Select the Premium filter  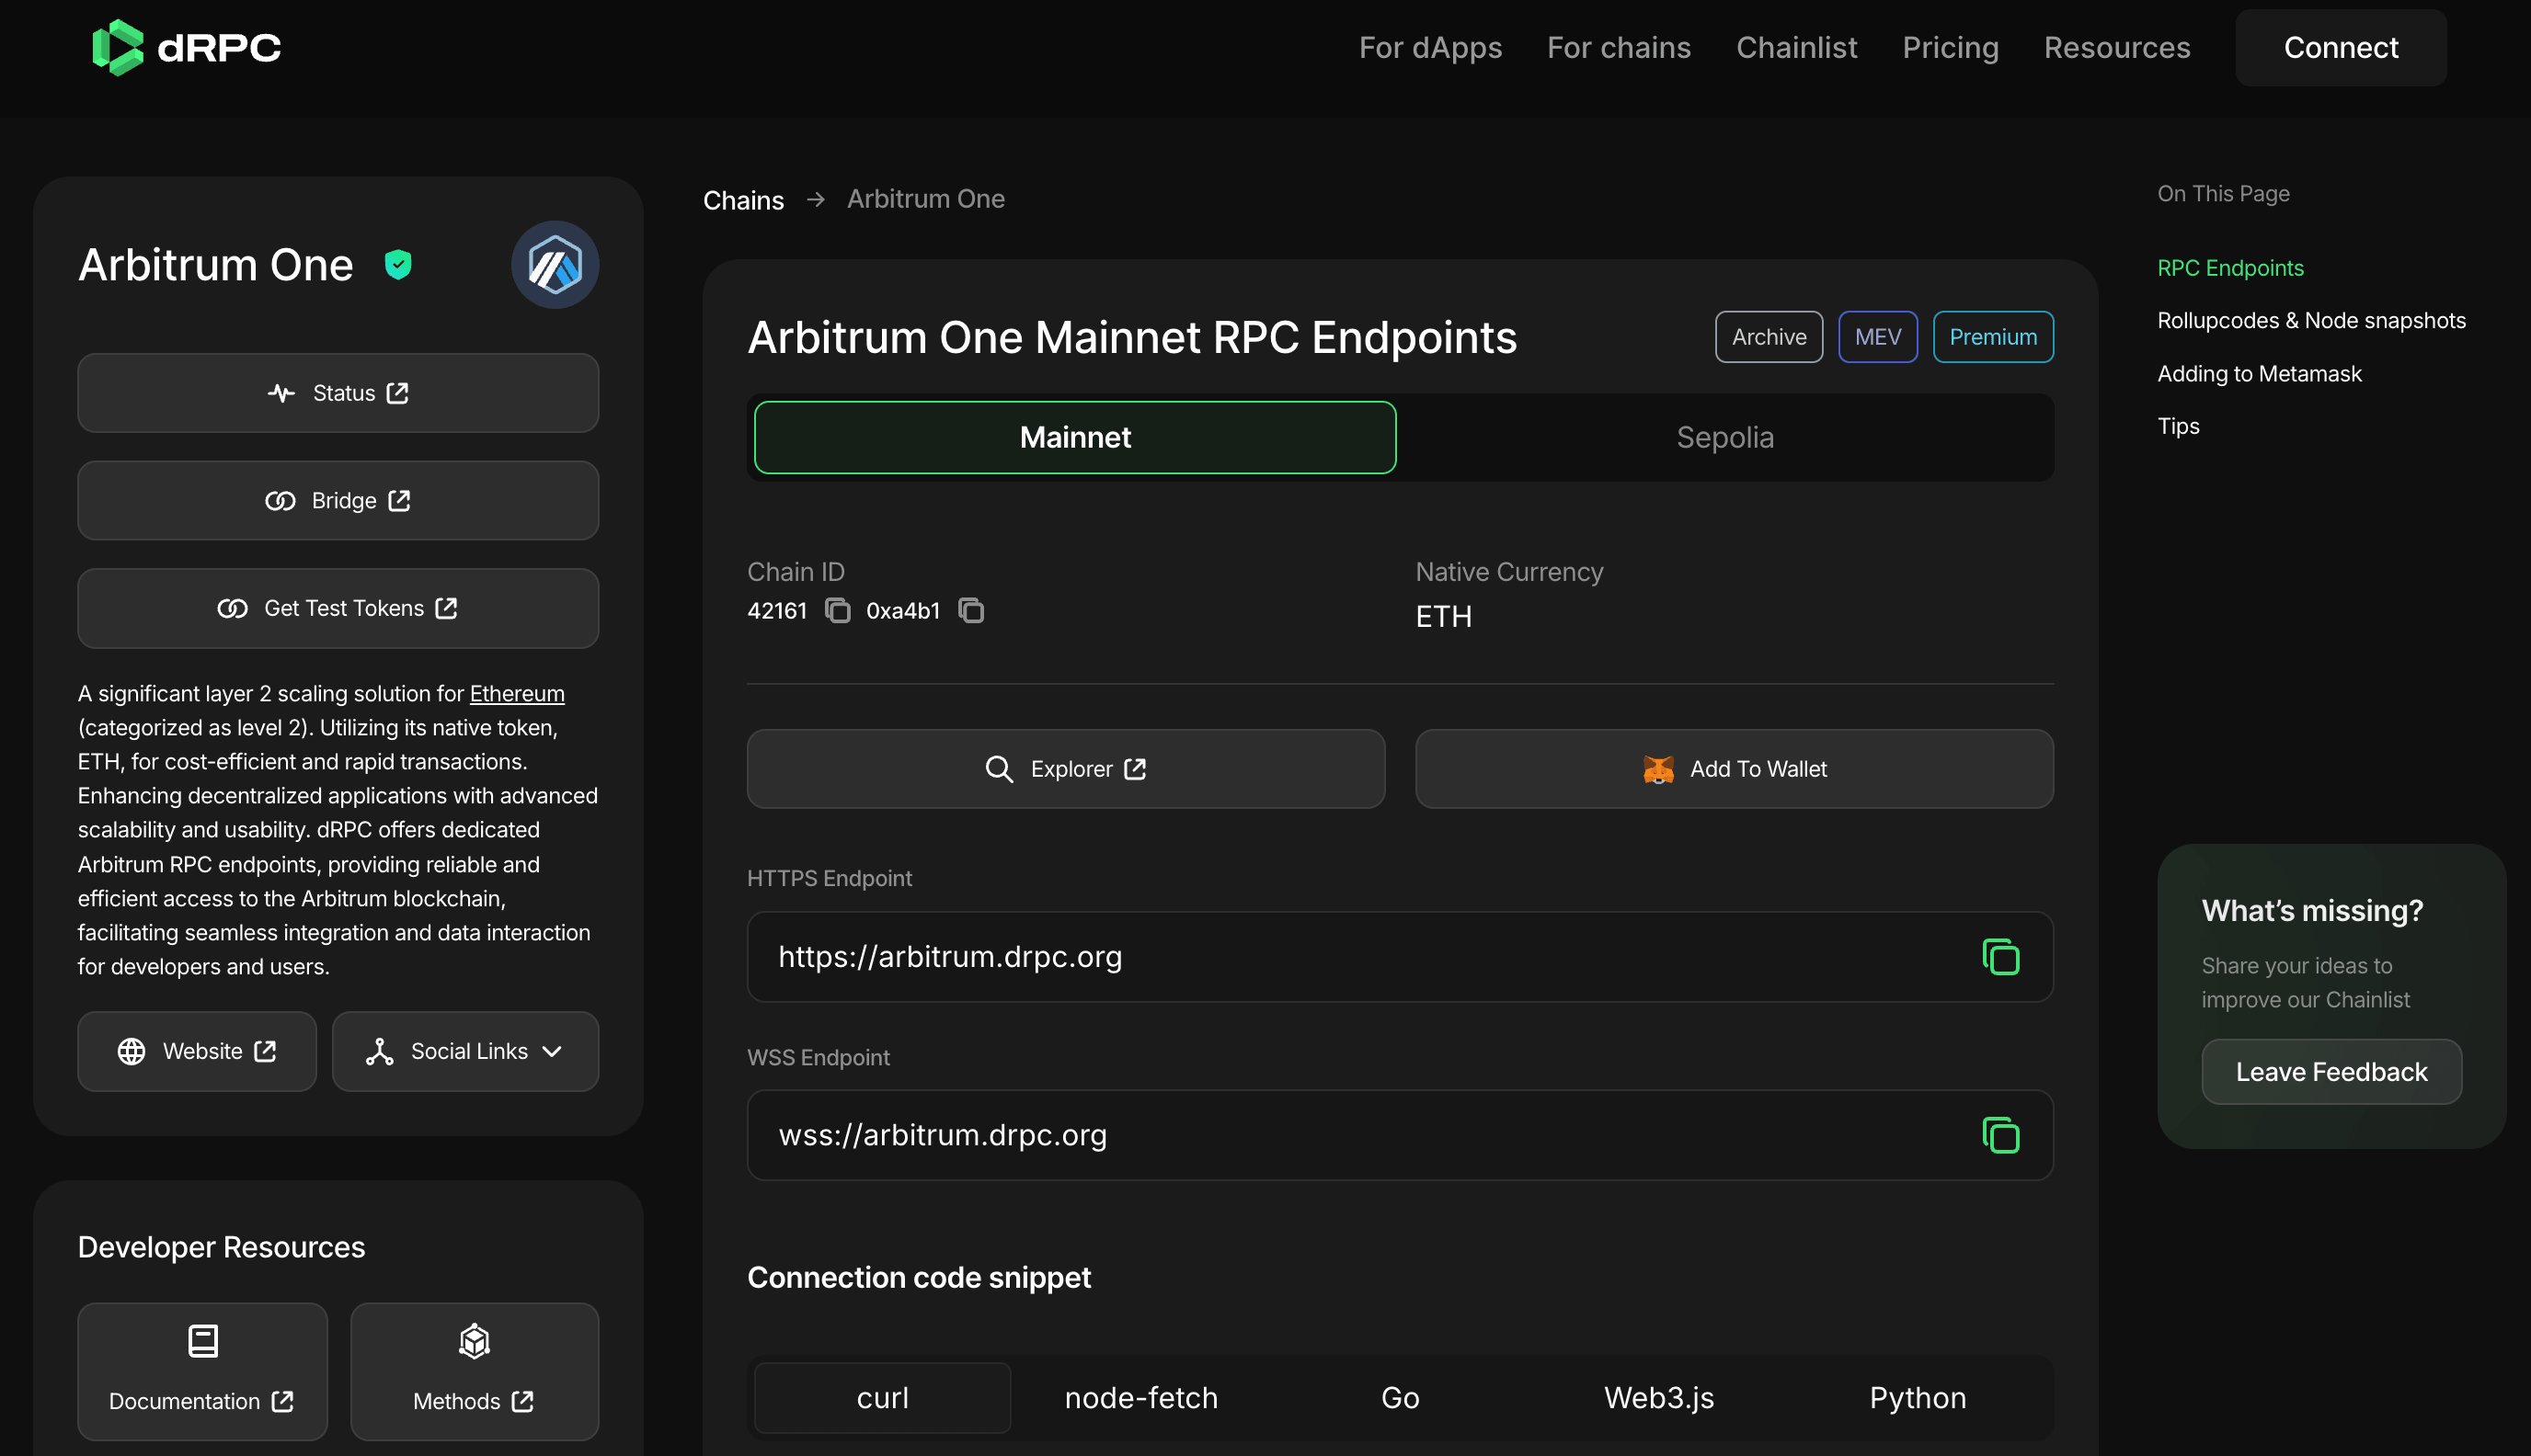[1992, 337]
